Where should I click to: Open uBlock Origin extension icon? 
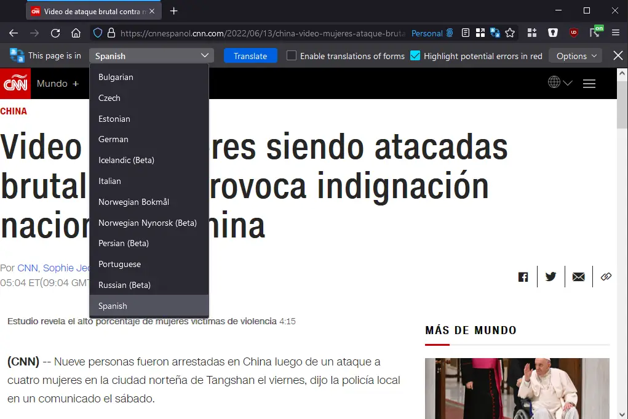pos(573,33)
